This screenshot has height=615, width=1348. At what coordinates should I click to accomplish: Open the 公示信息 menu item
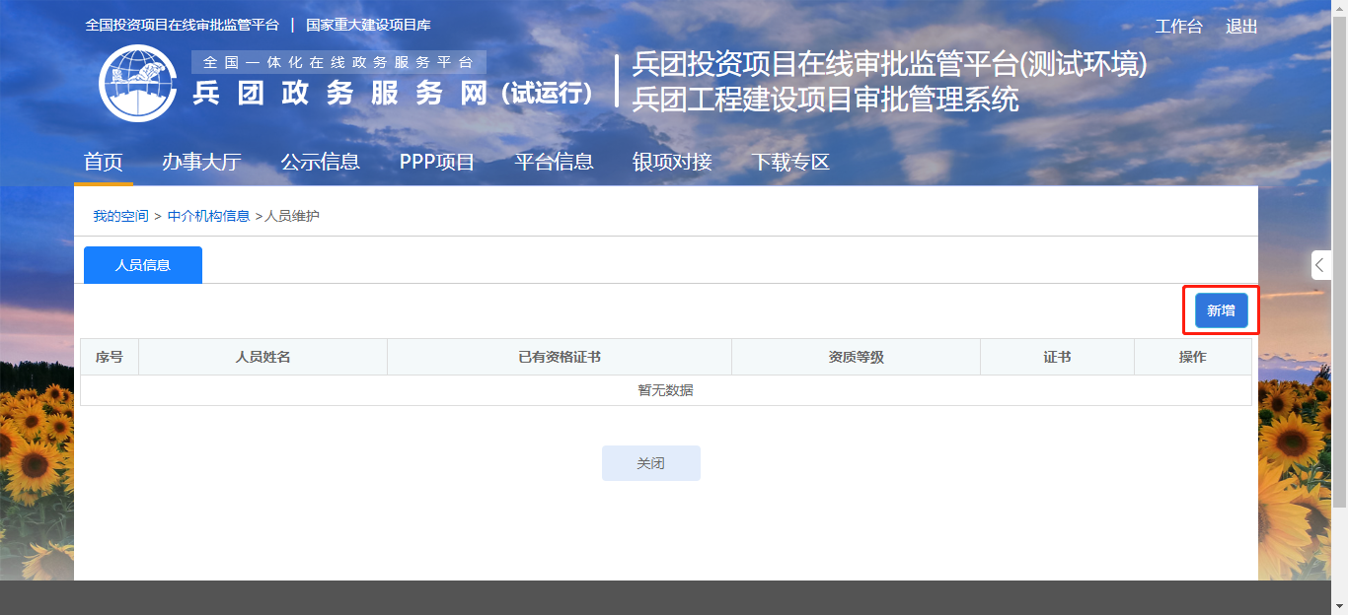[x=320, y=163]
